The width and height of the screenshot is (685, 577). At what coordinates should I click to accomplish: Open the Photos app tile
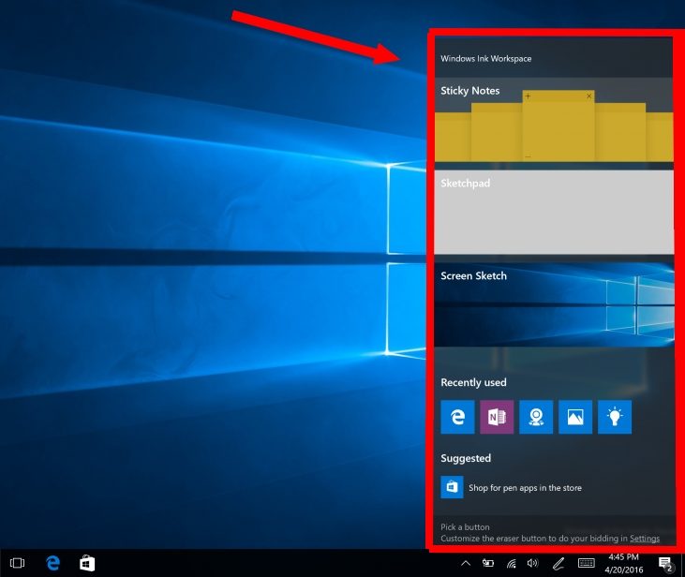575,418
